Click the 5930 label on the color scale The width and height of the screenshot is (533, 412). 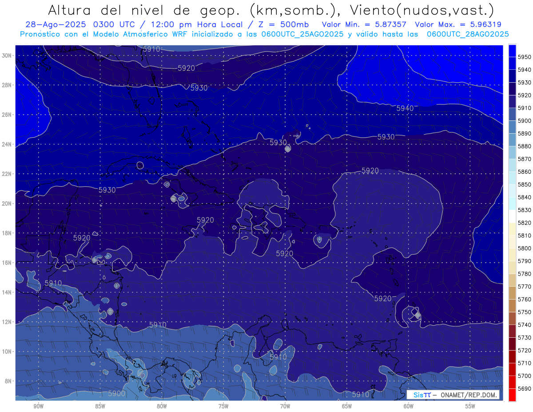[525, 82]
